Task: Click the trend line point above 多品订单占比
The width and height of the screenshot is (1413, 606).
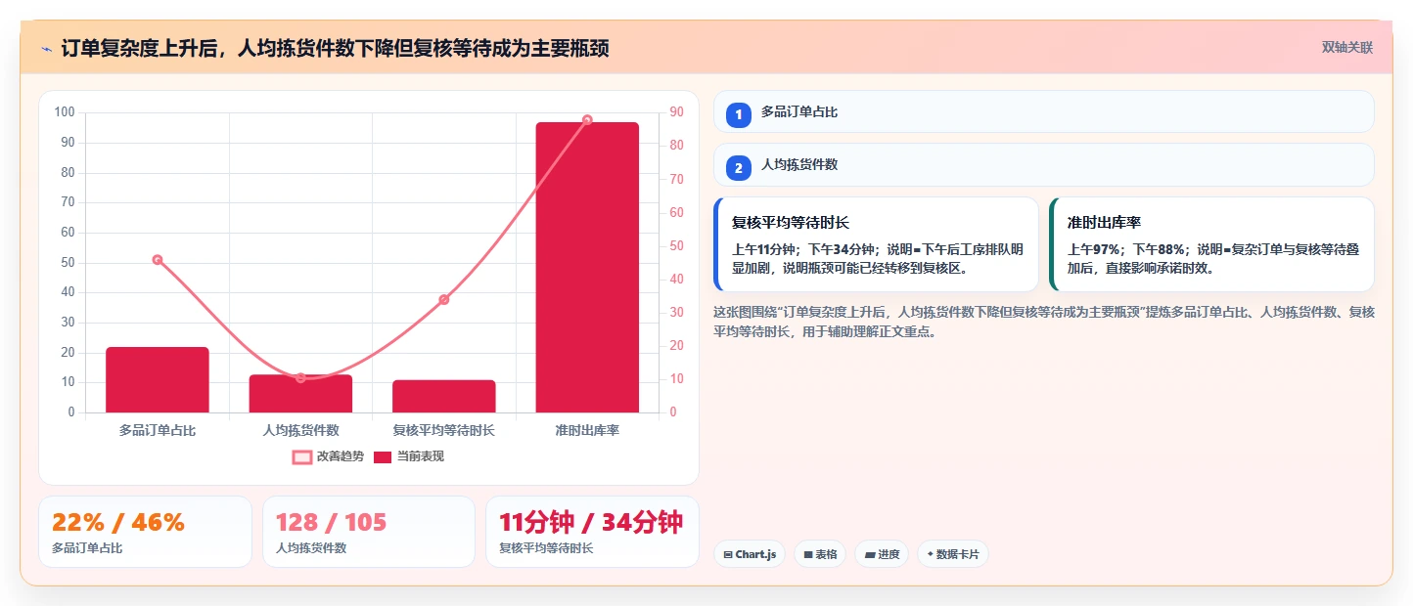Action: (158, 260)
